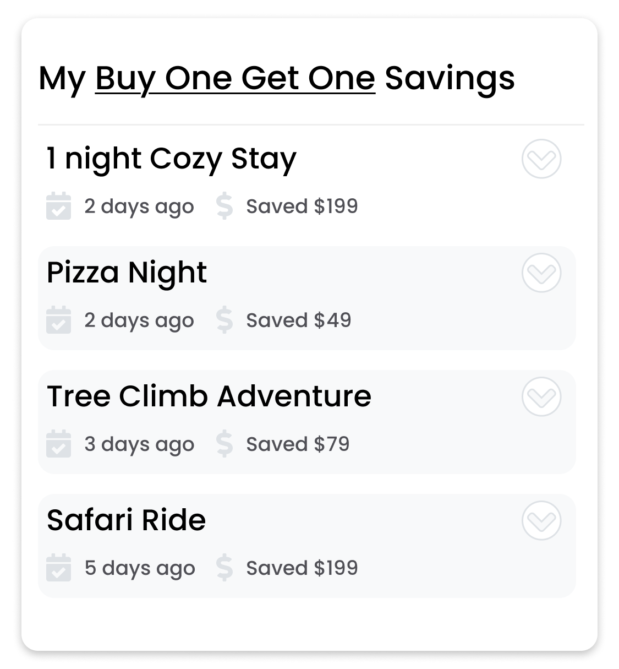Select the Tree Climb Adventure title
This screenshot has height=669, width=619.
coord(209,396)
